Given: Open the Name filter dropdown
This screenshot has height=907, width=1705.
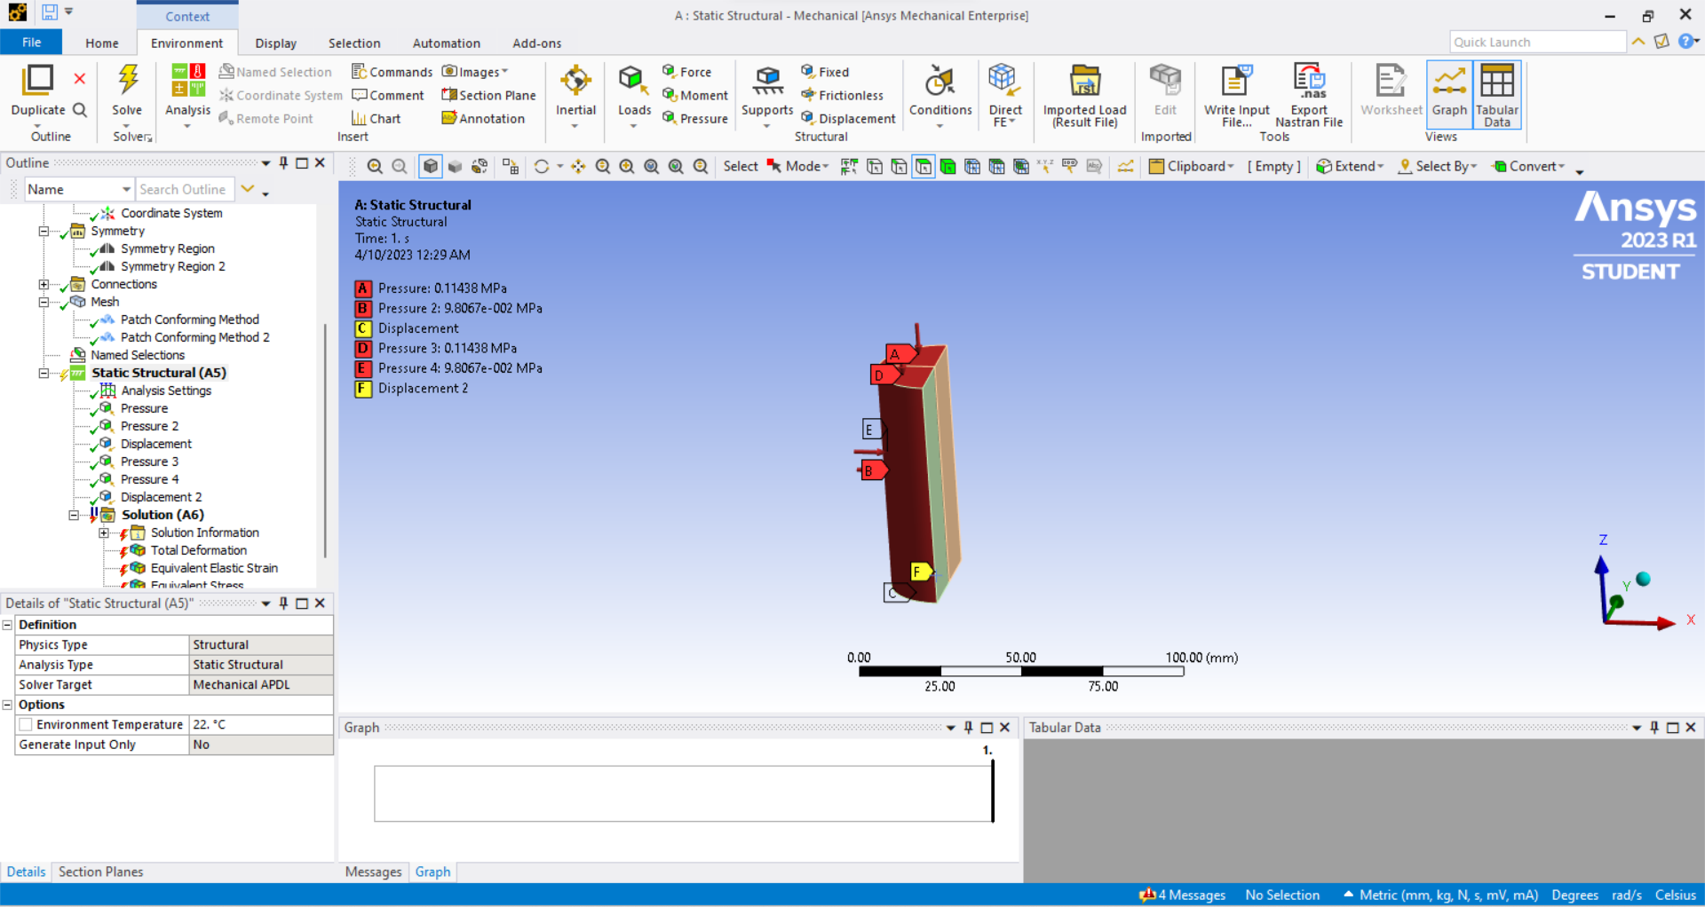Looking at the screenshot, I should tap(126, 190).
